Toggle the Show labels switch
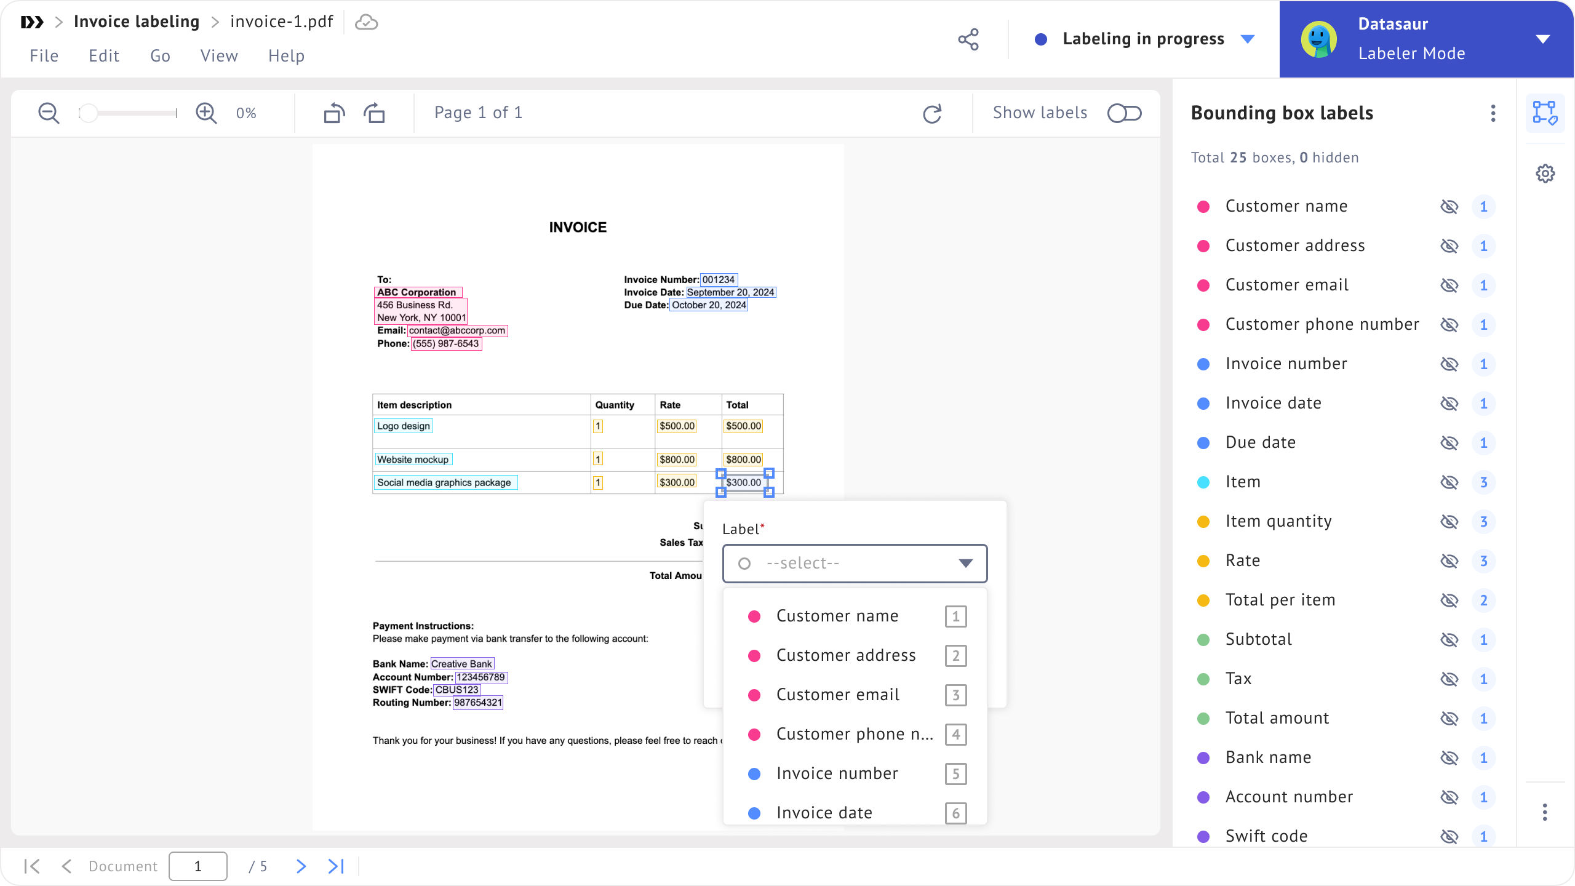1575x886 pixels. (x=1124, y=113)
